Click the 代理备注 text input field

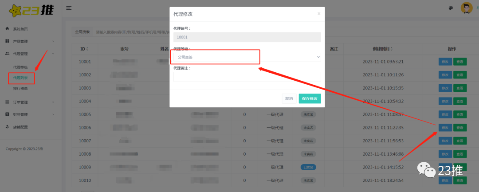coord(247,77)
